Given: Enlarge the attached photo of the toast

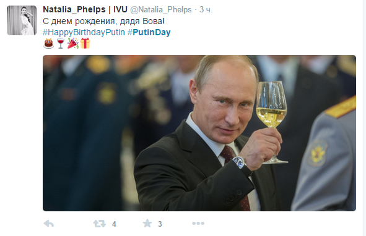Looking at the screenshot, I should pyautogui.click(x=199, y=133).
